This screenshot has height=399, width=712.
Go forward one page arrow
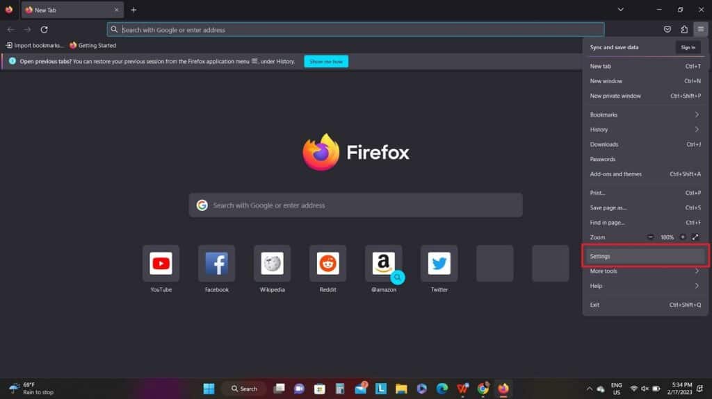click(27, 29)
